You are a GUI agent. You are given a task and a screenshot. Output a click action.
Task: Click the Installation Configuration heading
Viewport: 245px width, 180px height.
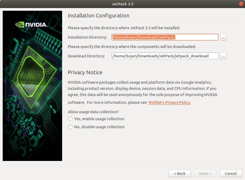click(99, 16)
